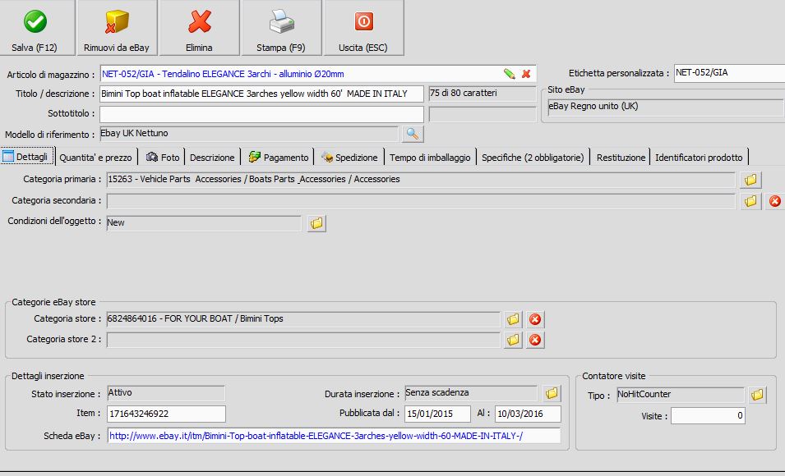Click the Stampa (F9) printer button
This screenshot has height=476, width=785.
[281, 28]
